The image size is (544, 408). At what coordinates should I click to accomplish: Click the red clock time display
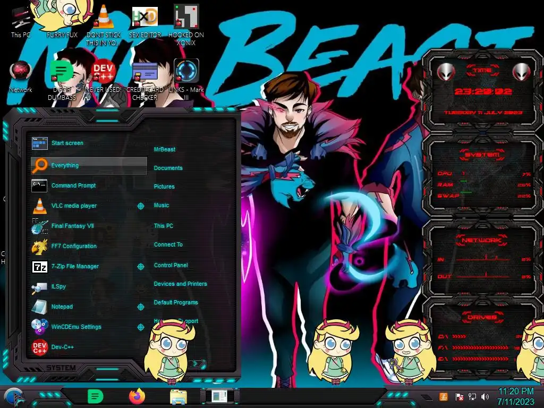[x=483, y=91]
